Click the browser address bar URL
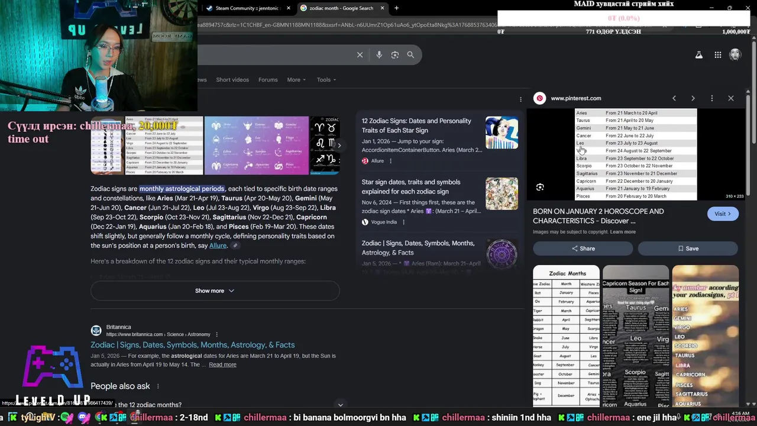The height and width of the screenshot is (426, 757). coord(348,25)
